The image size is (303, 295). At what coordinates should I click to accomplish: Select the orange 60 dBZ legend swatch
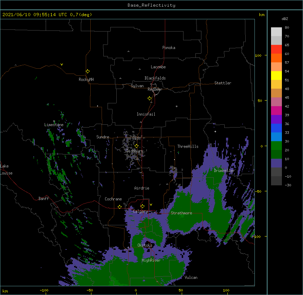[276, 58]
